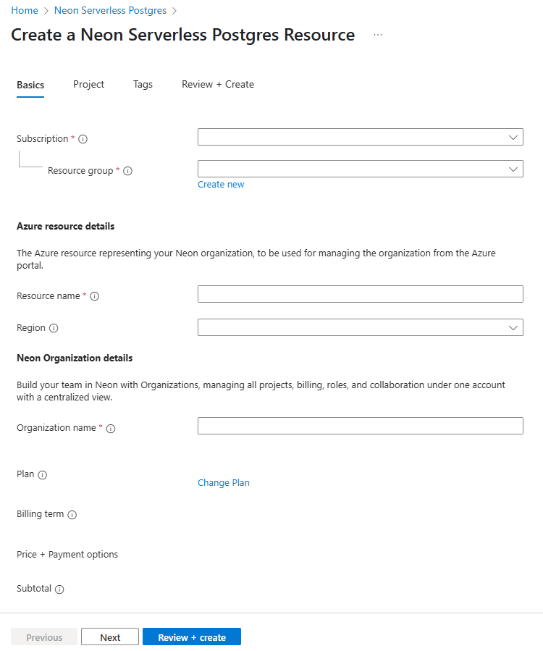Open the ellipsis menu beside the page title
Viewport: 543px width, 651px height.
click(377, 34)
